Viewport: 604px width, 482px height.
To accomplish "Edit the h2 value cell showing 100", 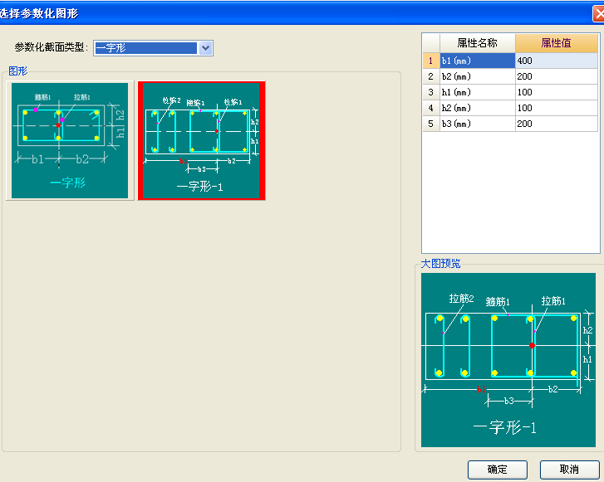I will tap(557, 108).
